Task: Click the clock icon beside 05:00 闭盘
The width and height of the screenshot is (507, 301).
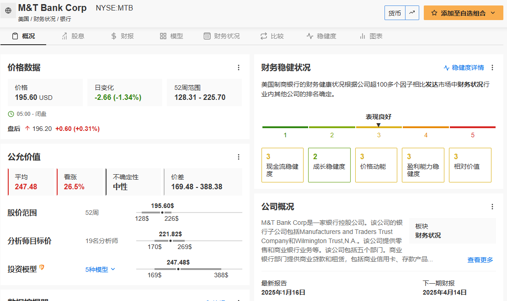Action: [11, 114]
